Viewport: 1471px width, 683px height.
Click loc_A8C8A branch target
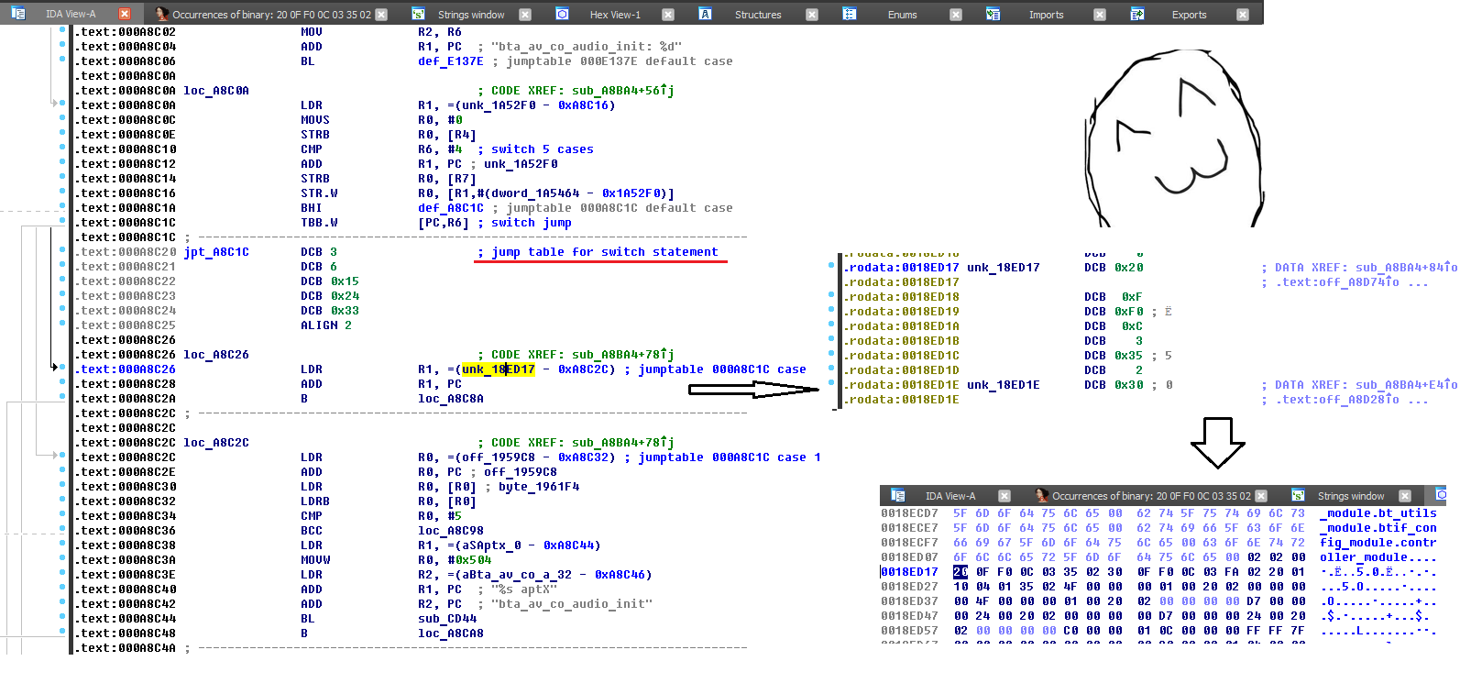(x=451, y=399)
